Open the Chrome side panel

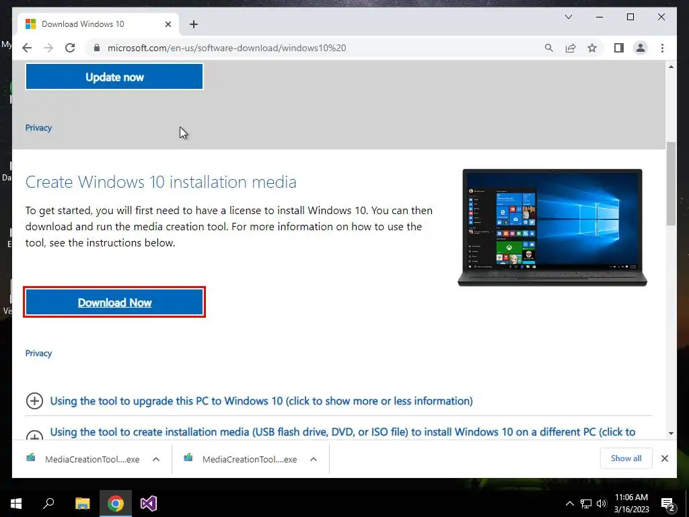(x=619, y=48)
